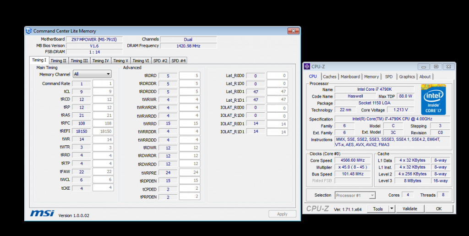Select the Timing I tab
Viewport: 469px width, 236px height.
point(39,60)
